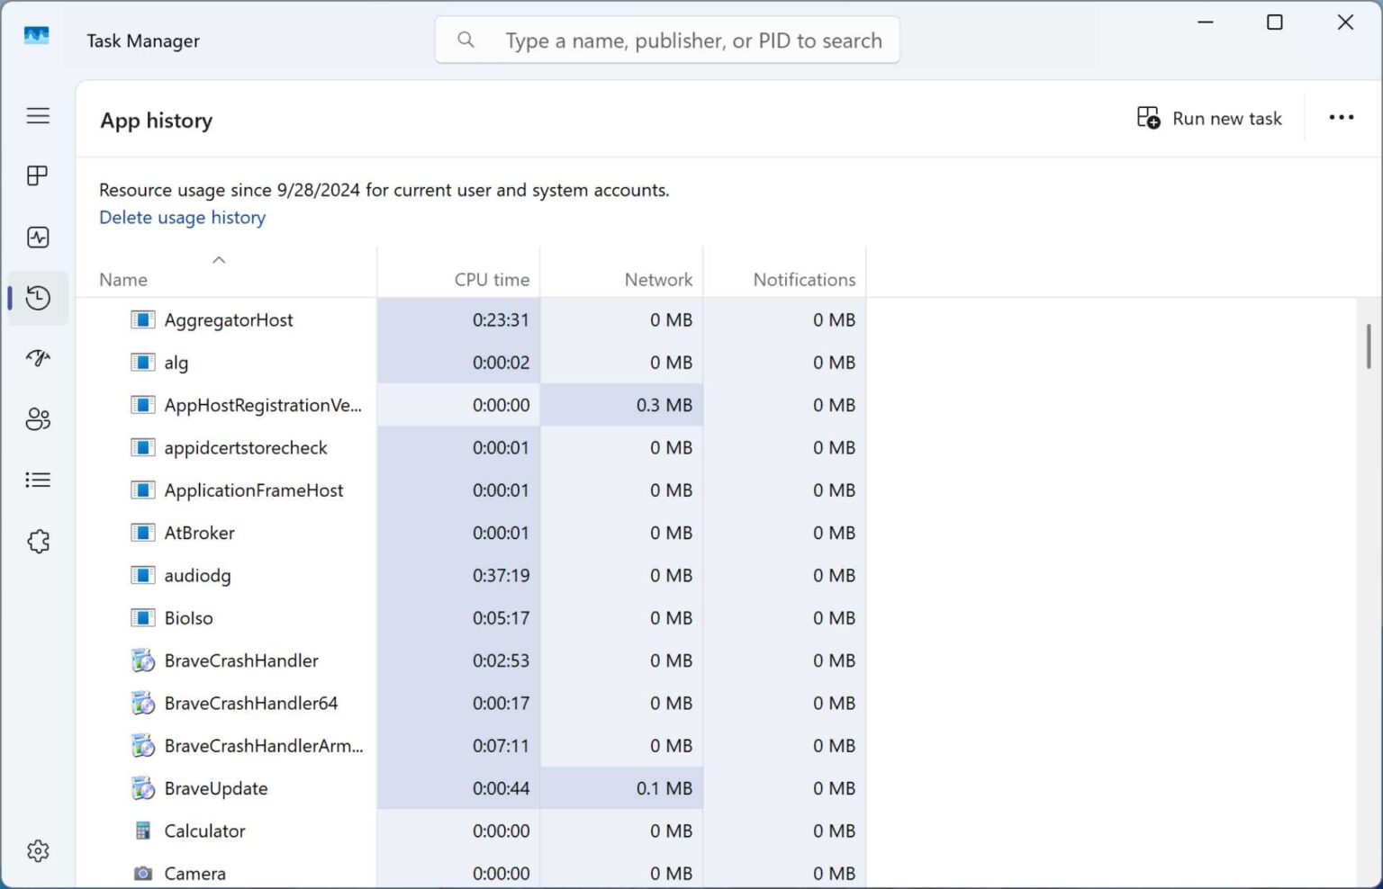Sort by the Network column header
The height and width of the screenshot is (889, 1383).
657,279
